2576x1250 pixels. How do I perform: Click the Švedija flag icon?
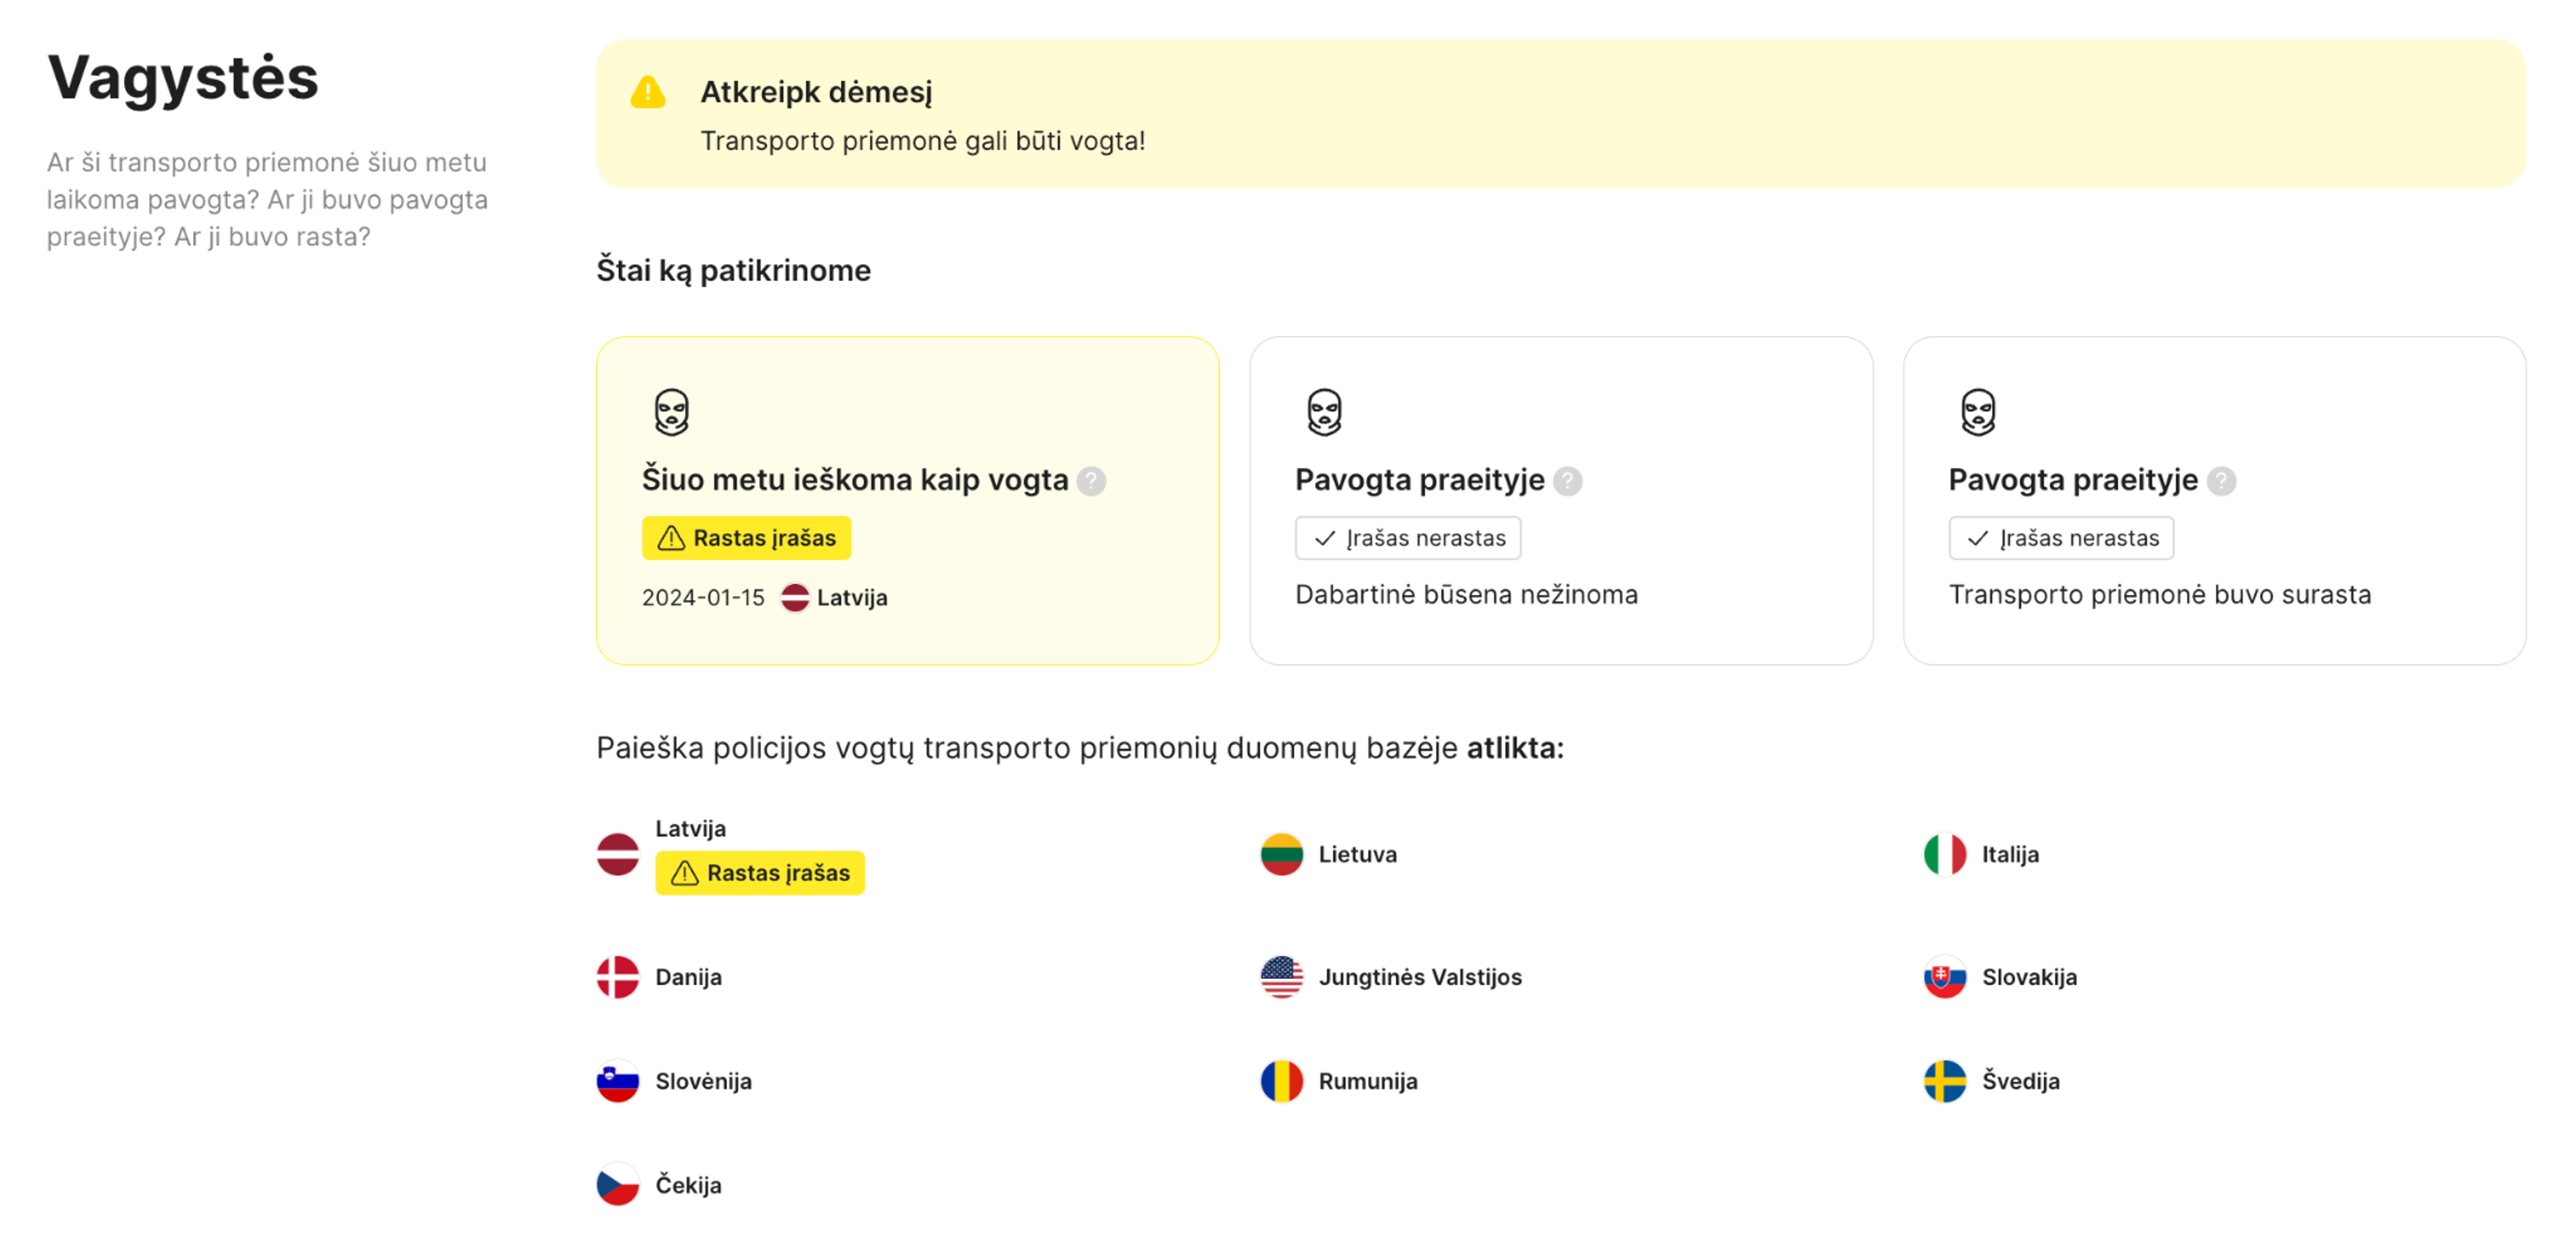click(x=1945, y=1082)
